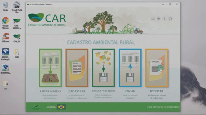Click the window title bar CAR leaf icon
Viewport: 206px width, 115px height.
point(28,5)
